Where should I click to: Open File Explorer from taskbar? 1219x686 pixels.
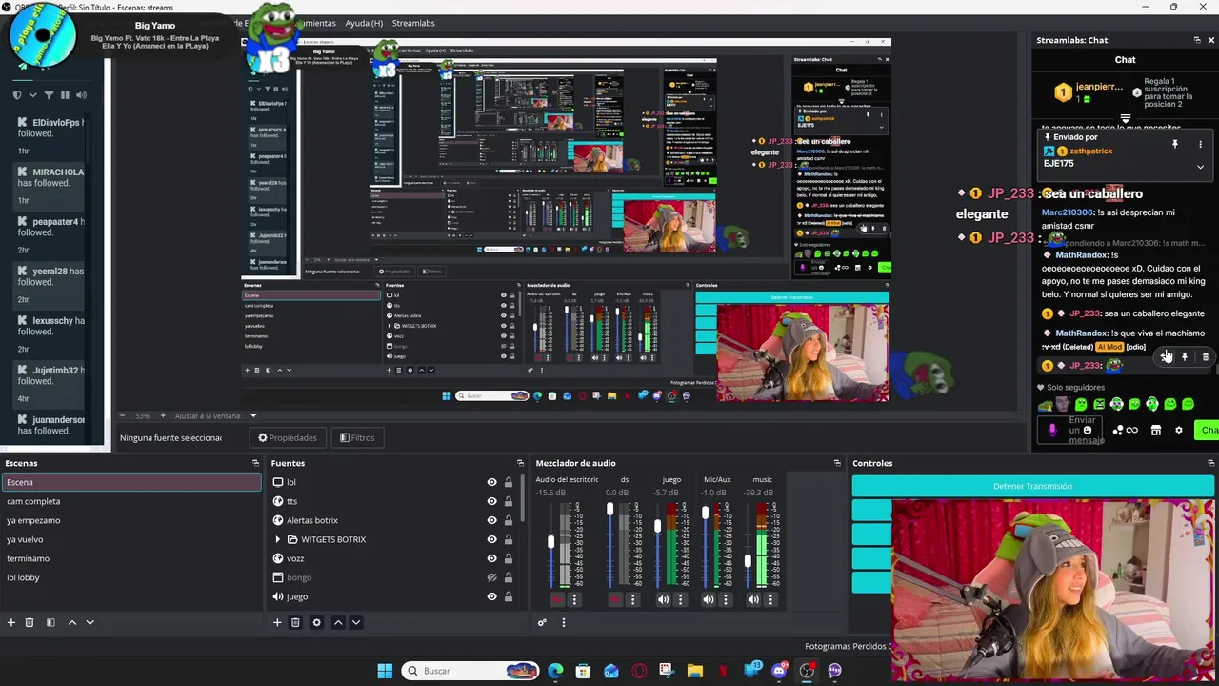pos(695,671)
